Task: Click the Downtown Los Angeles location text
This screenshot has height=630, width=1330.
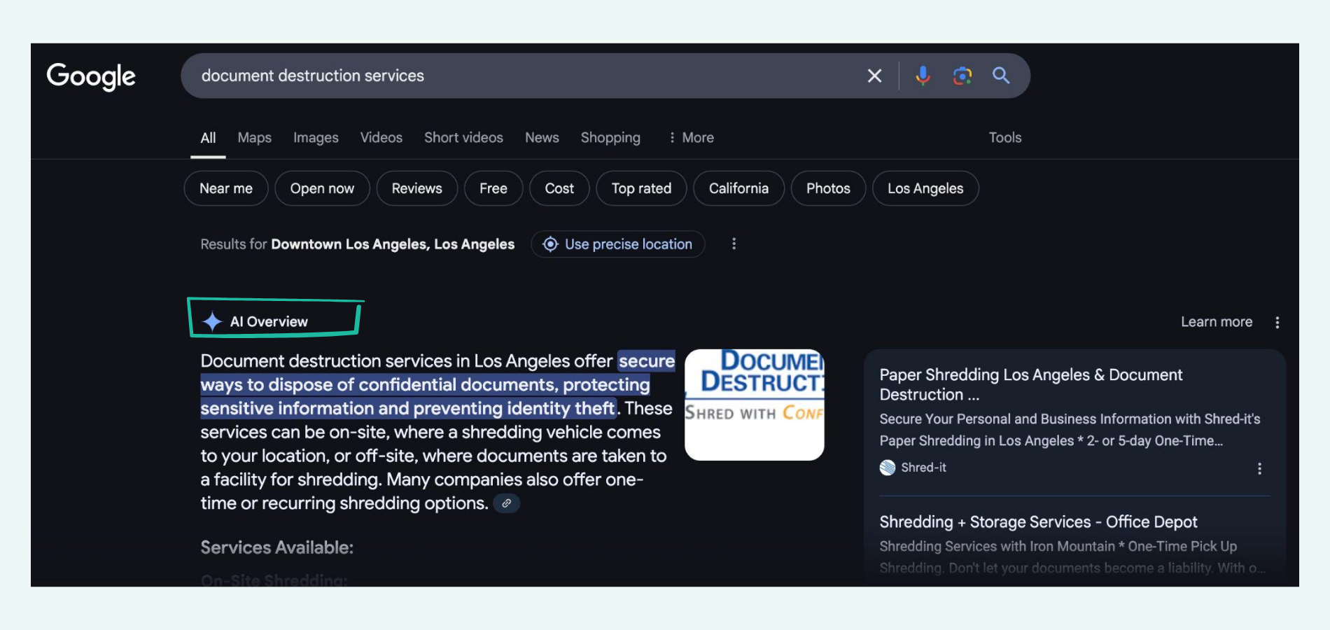Action: pos(393,244)
